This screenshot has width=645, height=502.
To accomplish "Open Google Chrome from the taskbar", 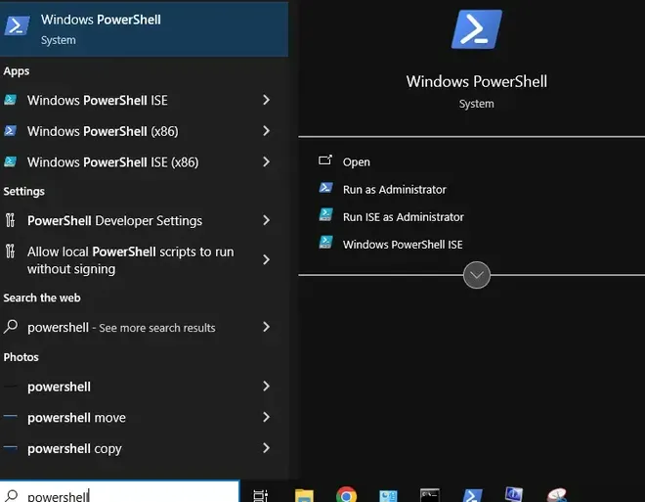I will pyautogui.click(x=346, y=494).
